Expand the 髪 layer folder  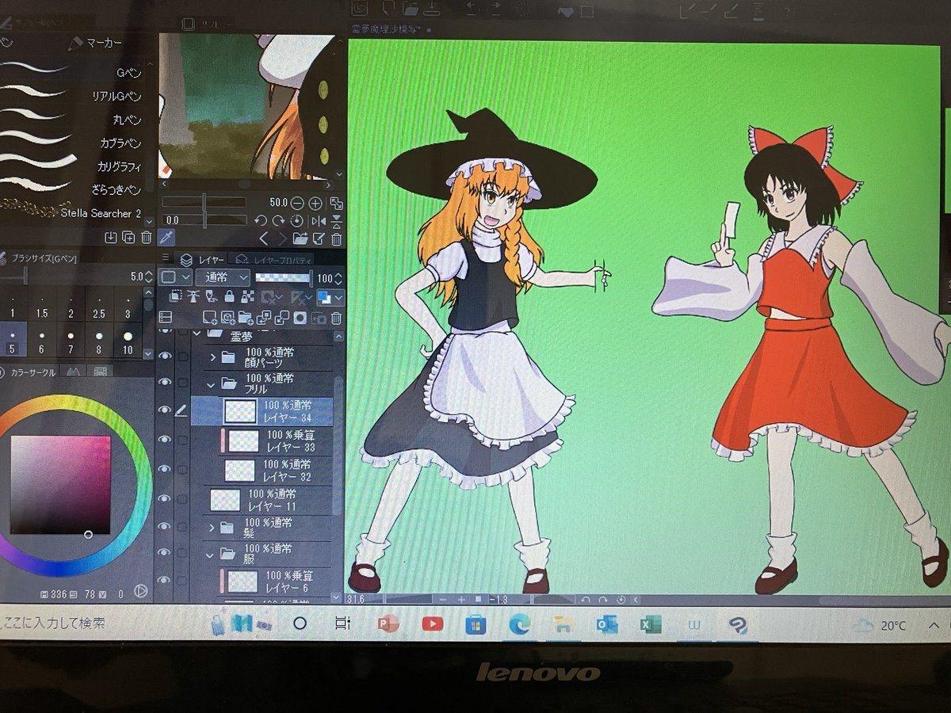tap(212, 528)
